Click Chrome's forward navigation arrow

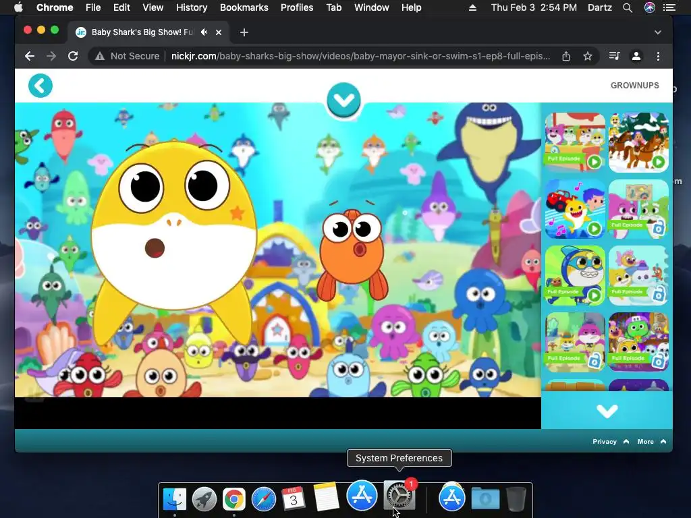click(x=51, y=56)
